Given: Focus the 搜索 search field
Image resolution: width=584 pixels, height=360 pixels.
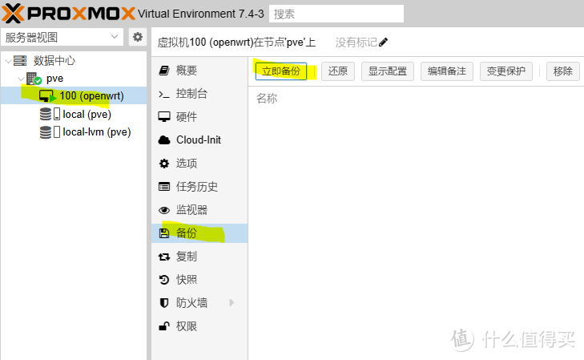Looking at the screenshot, I should [x=336, y=14].
